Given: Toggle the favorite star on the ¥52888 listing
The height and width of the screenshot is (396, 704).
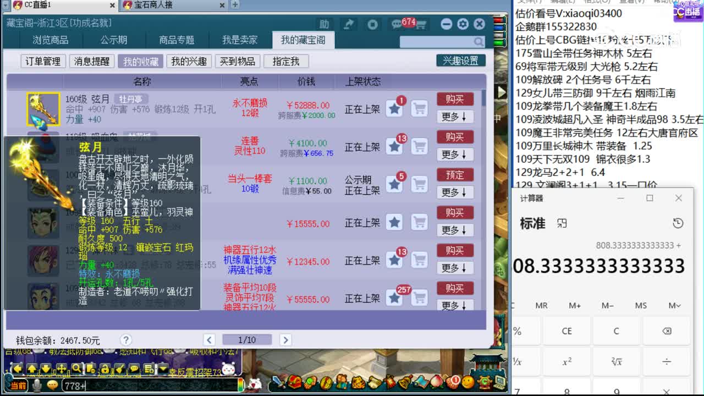Looking at the screenshot, I should 394,108.
